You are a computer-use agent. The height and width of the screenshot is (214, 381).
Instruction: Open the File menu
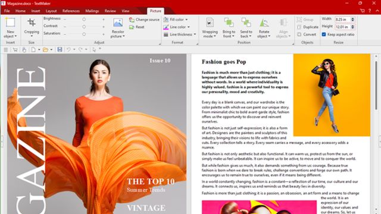(x=7, y=11)
